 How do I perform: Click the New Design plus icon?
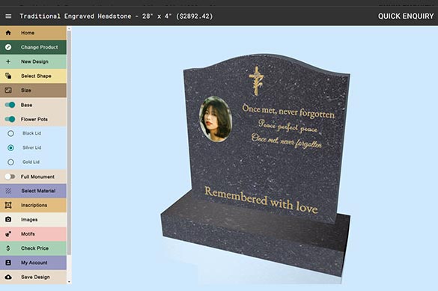point(8,61)
